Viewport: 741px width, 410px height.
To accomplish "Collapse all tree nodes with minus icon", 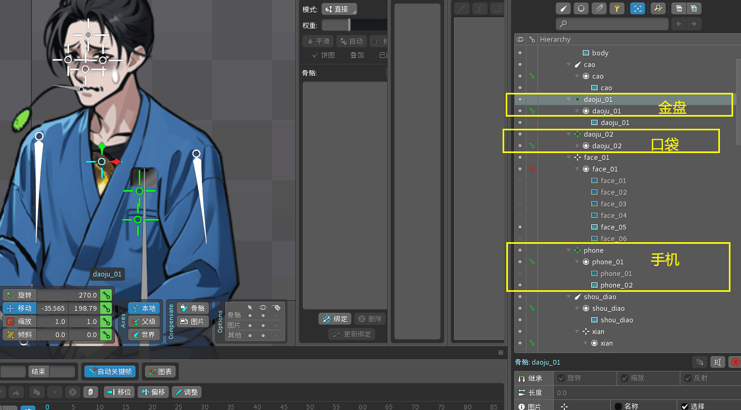I will tap(678, 8).
